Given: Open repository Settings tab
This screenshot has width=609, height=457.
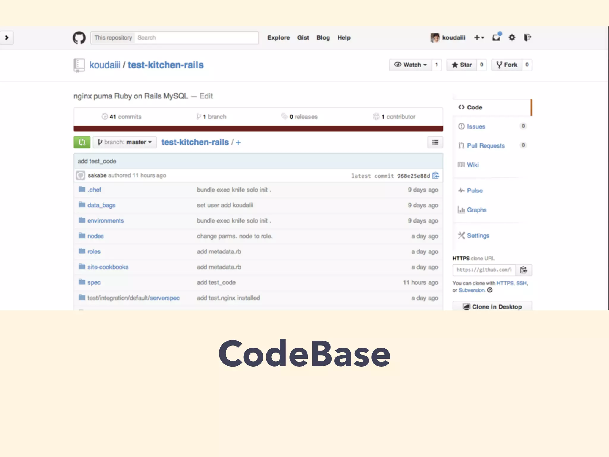Looking at the screenshot, I should point(478,236).
